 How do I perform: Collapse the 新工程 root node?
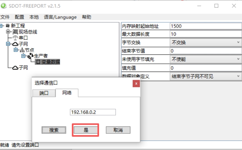(1, 26)
